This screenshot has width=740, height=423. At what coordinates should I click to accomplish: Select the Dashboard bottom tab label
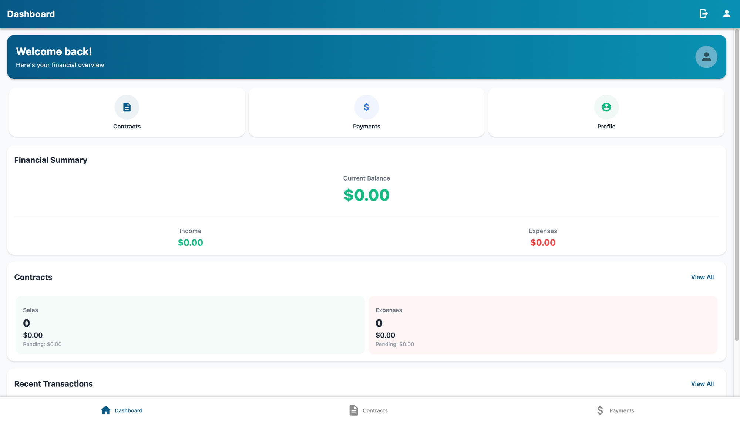[x=128, y=410]
